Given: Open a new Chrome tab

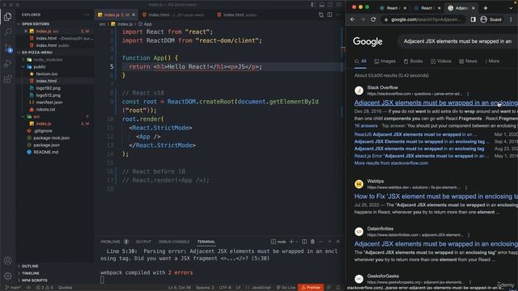Looking at the screenshot, I should point(486,8).
